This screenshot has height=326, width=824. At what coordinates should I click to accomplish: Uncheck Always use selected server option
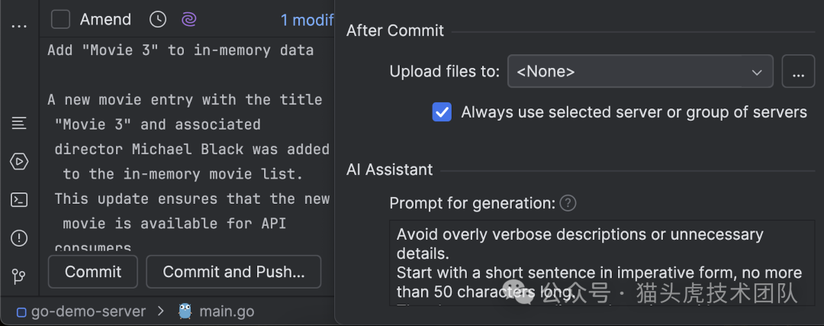click(x=442, y=112)
